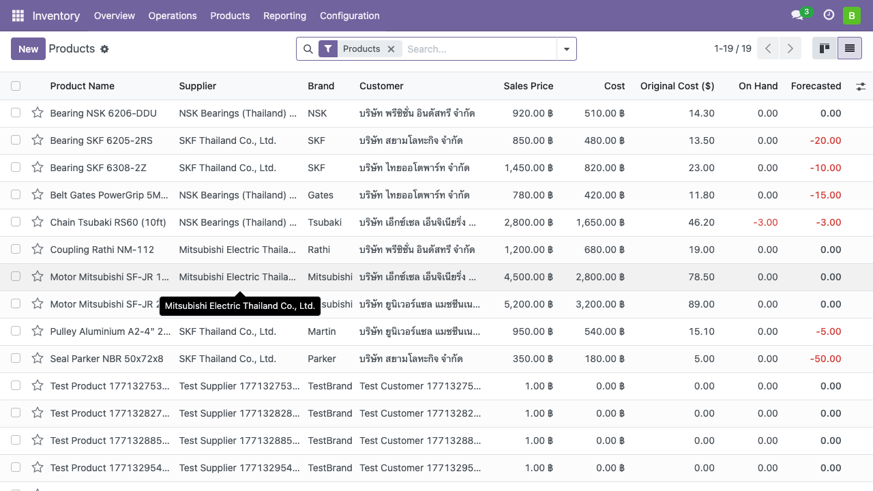Tick the select-all checkbox in header
873x491 pixels.
(16, 86)
